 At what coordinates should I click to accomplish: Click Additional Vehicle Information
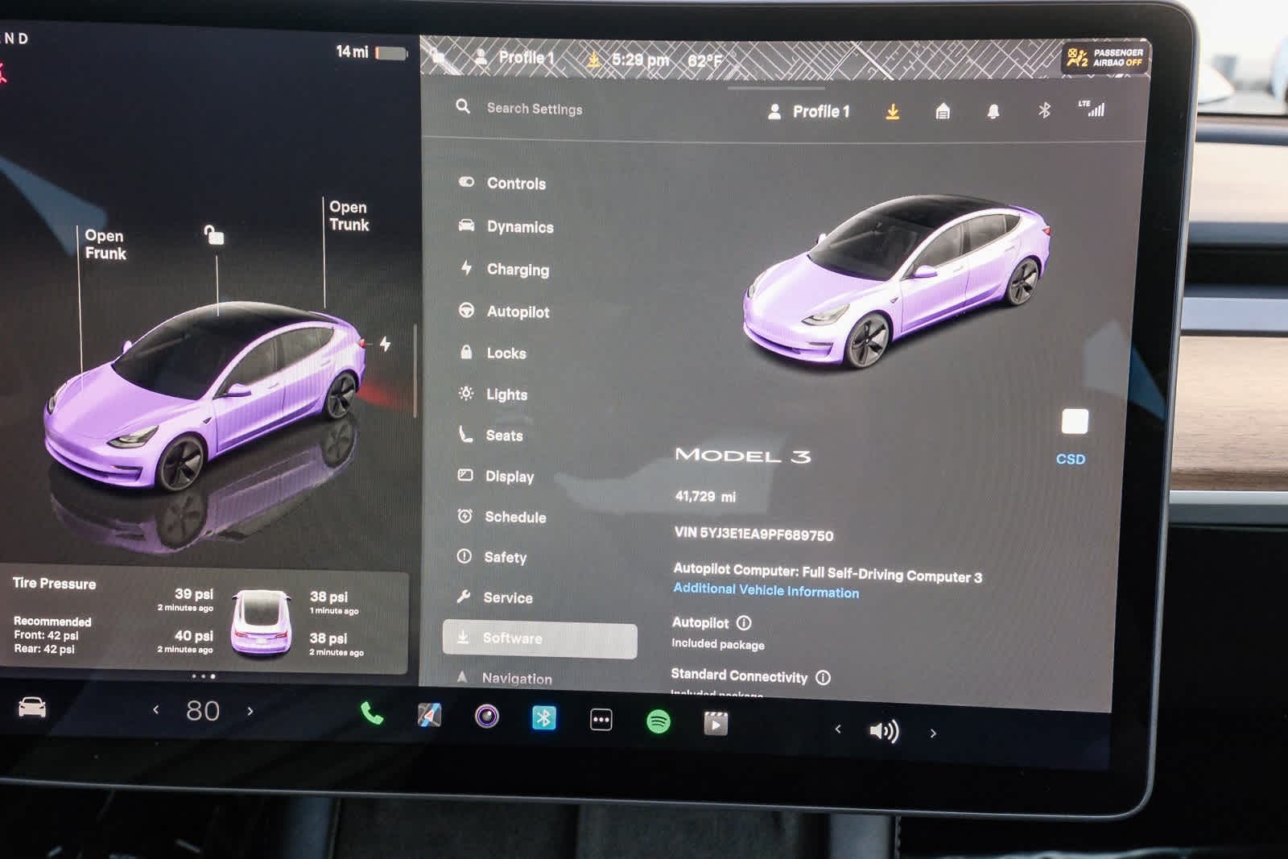pyautogui.click(x=766, y=592)
